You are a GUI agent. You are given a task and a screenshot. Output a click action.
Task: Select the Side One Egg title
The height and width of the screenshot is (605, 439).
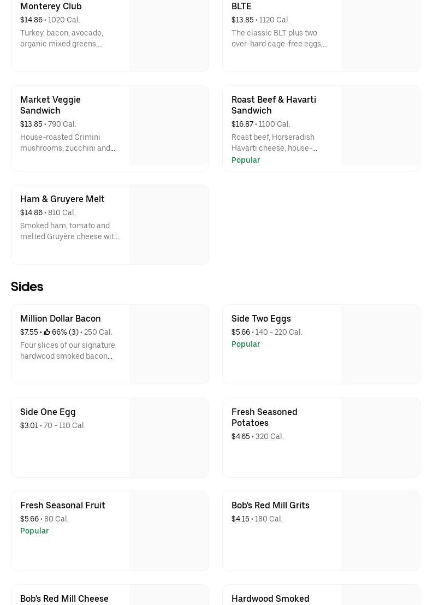coord(48,412)
